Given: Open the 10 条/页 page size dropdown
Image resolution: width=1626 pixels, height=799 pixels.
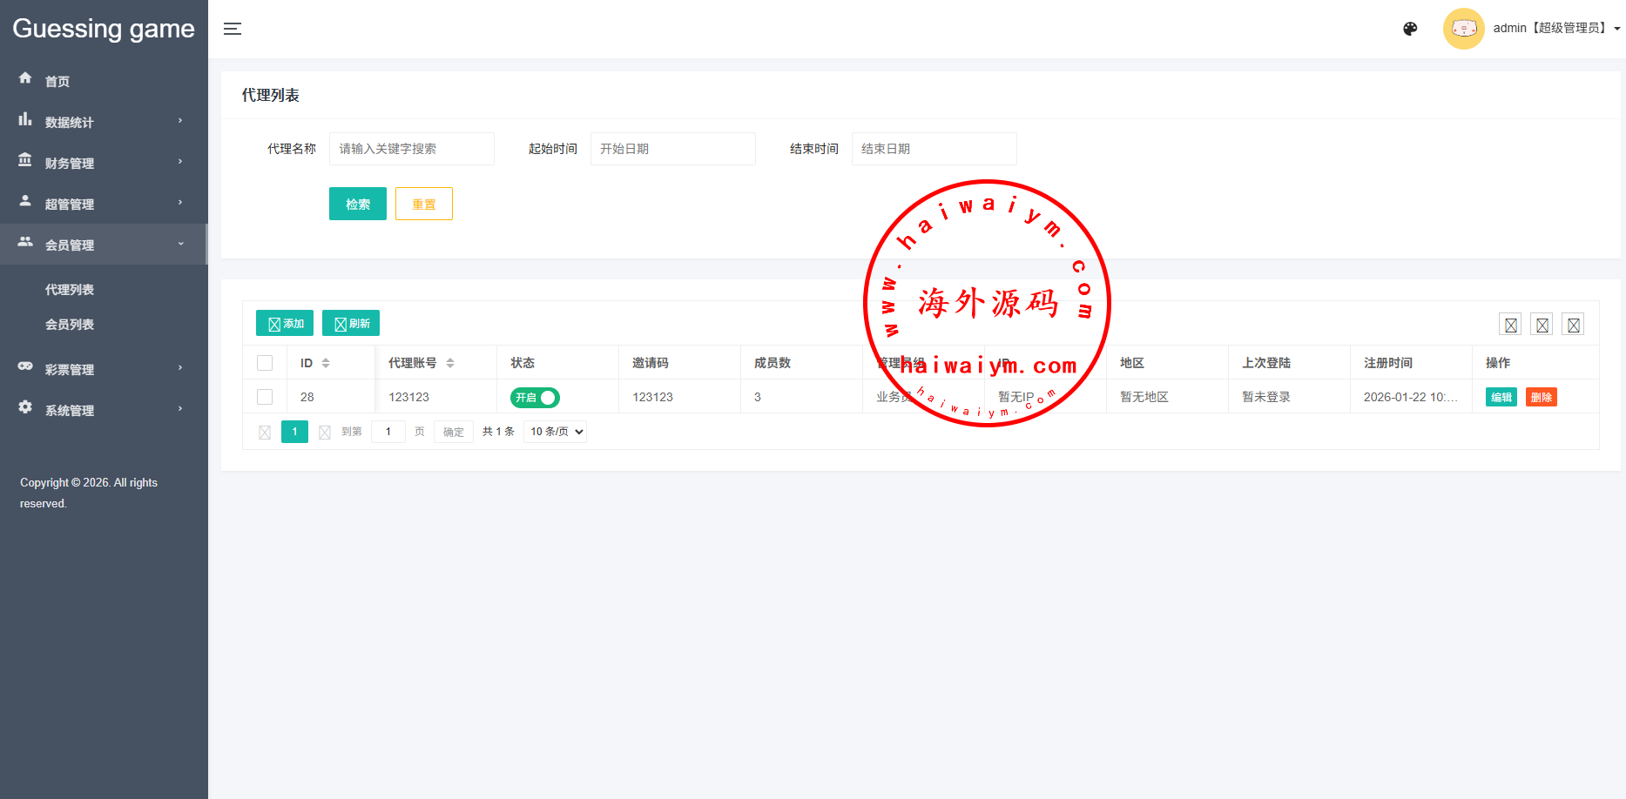Looking at the screenshot, I should point(555,432).
